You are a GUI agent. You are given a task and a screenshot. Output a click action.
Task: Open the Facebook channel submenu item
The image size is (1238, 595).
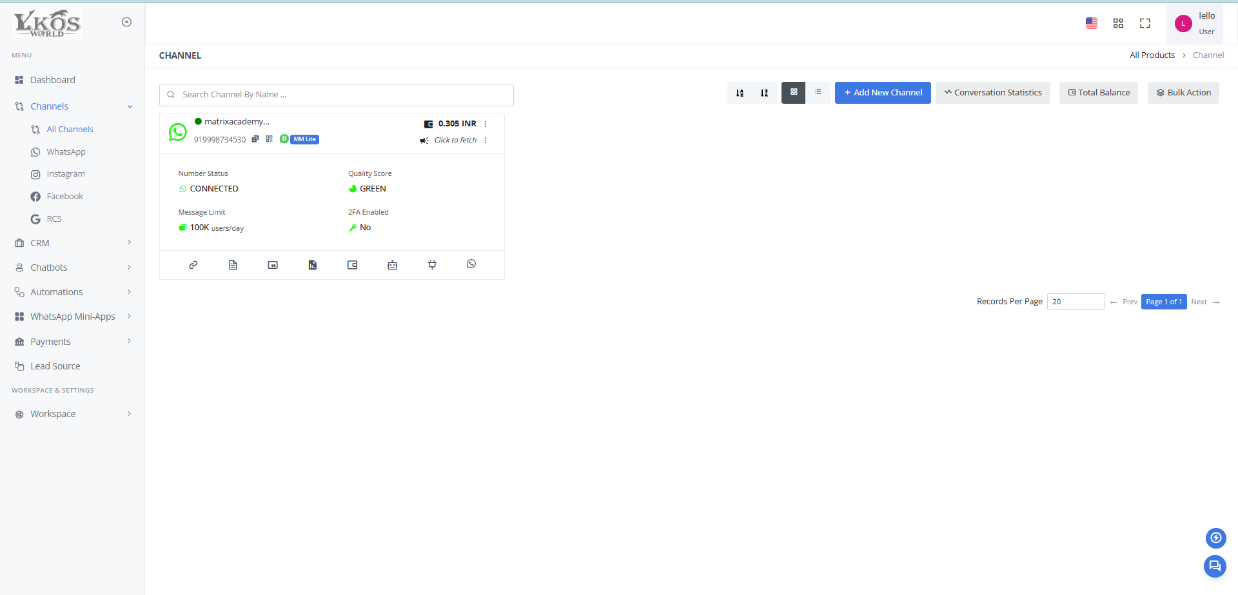(64, 197)
